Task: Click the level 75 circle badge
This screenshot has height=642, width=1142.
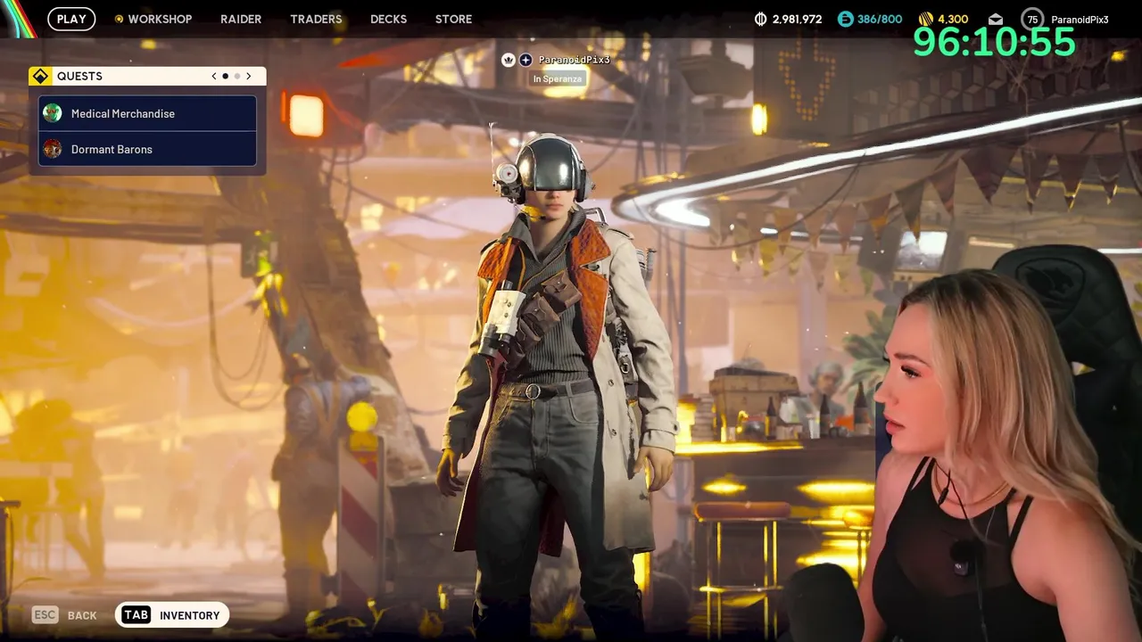Action: [x=1032, y=19]
